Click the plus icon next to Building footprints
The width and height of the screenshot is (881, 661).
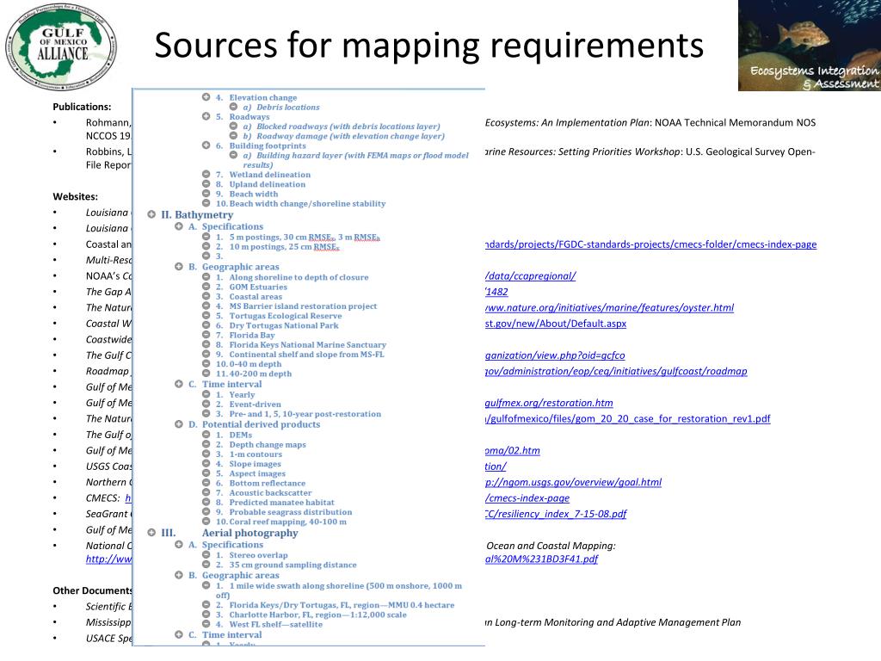206,145
